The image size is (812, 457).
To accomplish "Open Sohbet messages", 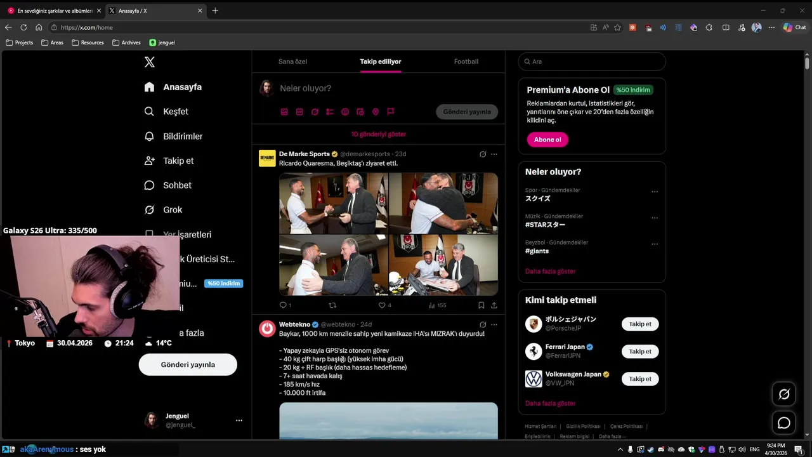I will point(167,185).
